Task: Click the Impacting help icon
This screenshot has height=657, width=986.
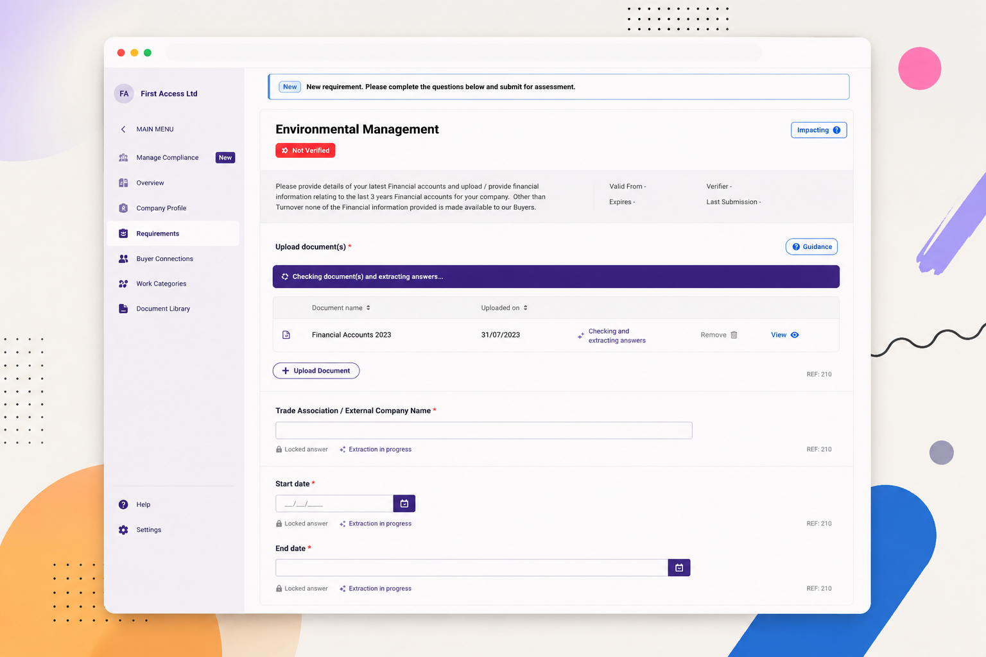Action: [836, 130]
